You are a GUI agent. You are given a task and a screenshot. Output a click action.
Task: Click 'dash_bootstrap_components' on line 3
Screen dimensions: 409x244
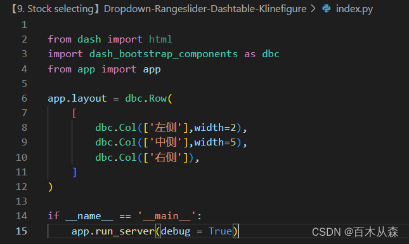(164, 54)
